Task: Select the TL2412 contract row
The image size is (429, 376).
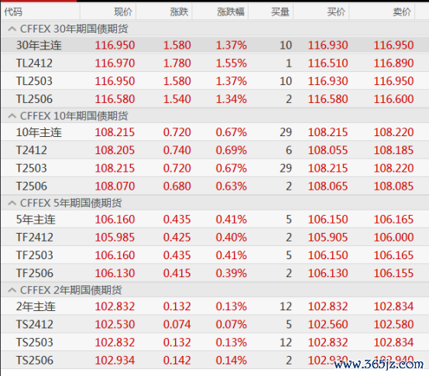Action: (215, 63)
